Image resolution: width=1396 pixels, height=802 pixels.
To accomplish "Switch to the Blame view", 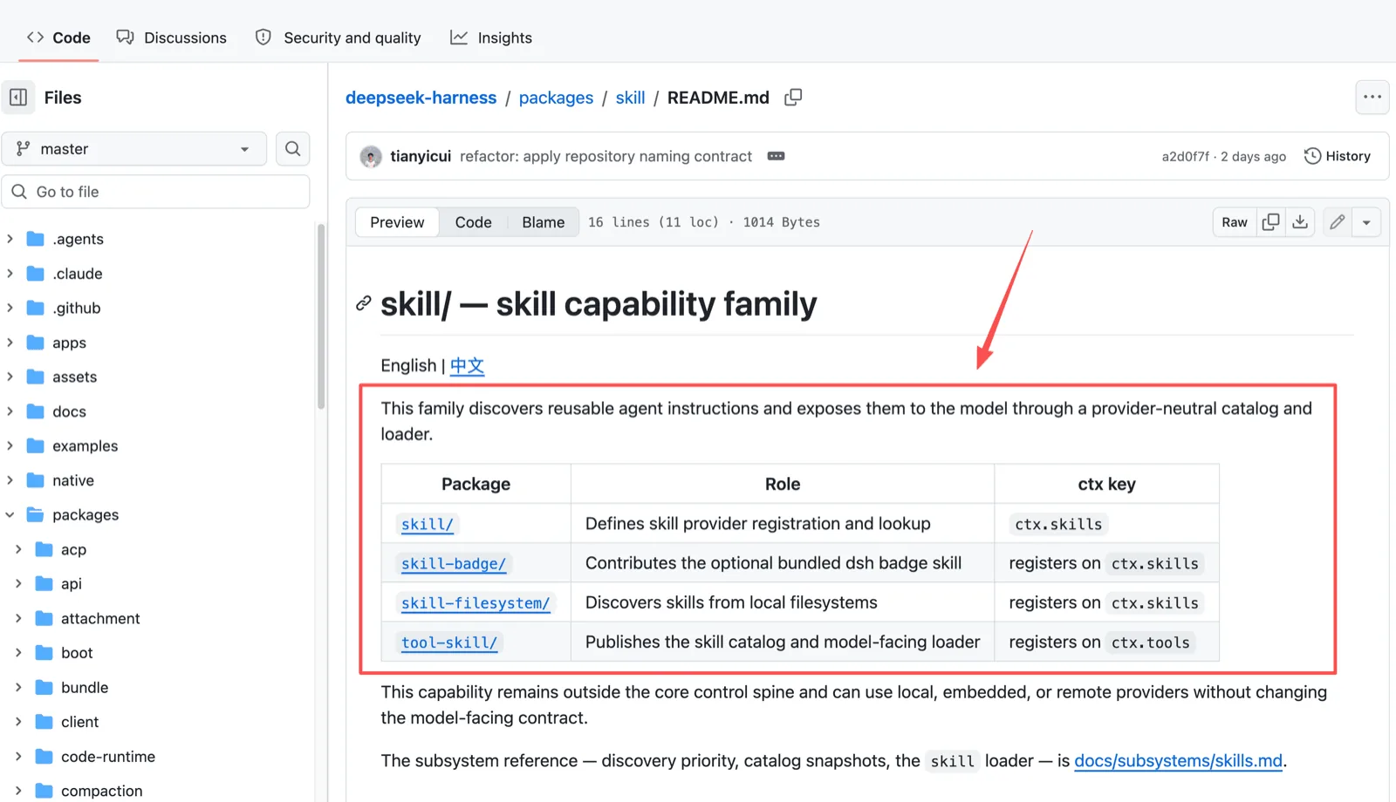I will pos(543,222).
